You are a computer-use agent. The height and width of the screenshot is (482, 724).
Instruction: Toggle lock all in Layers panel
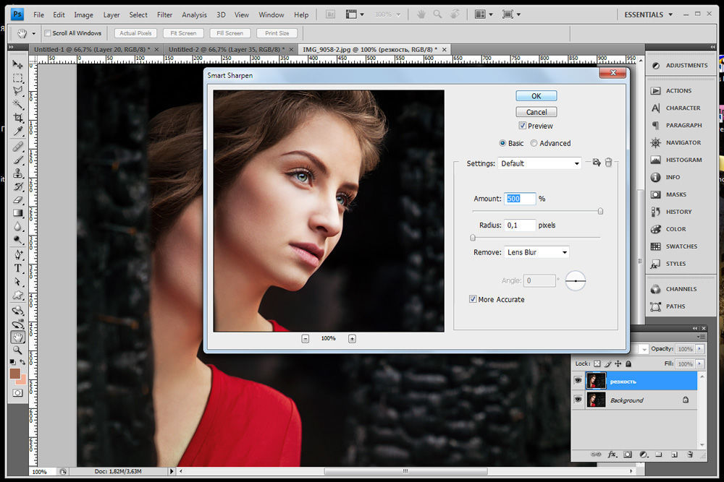pyautogui.click(x=628, y=363)
